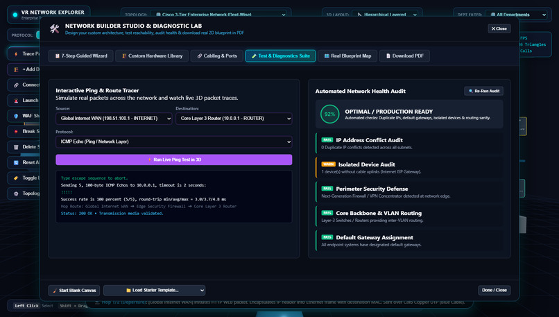Click Done / Close button

494,290
